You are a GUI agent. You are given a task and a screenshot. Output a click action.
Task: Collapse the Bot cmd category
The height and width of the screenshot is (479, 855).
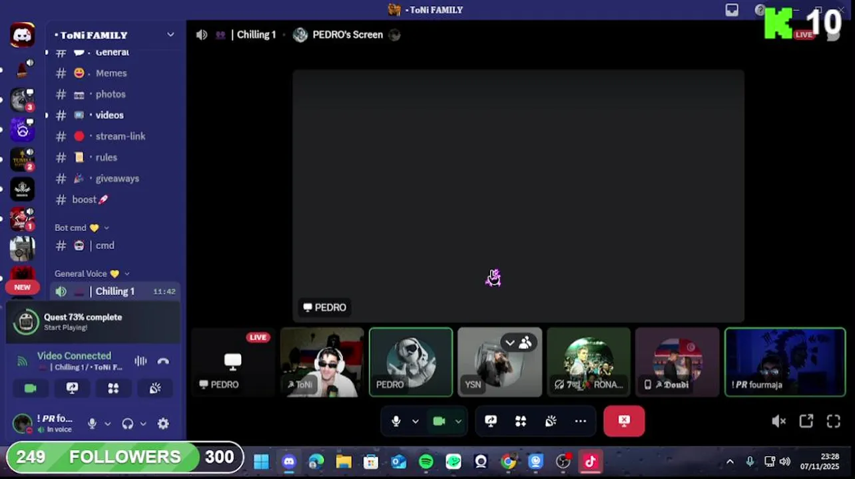click(x=81, y=228)
